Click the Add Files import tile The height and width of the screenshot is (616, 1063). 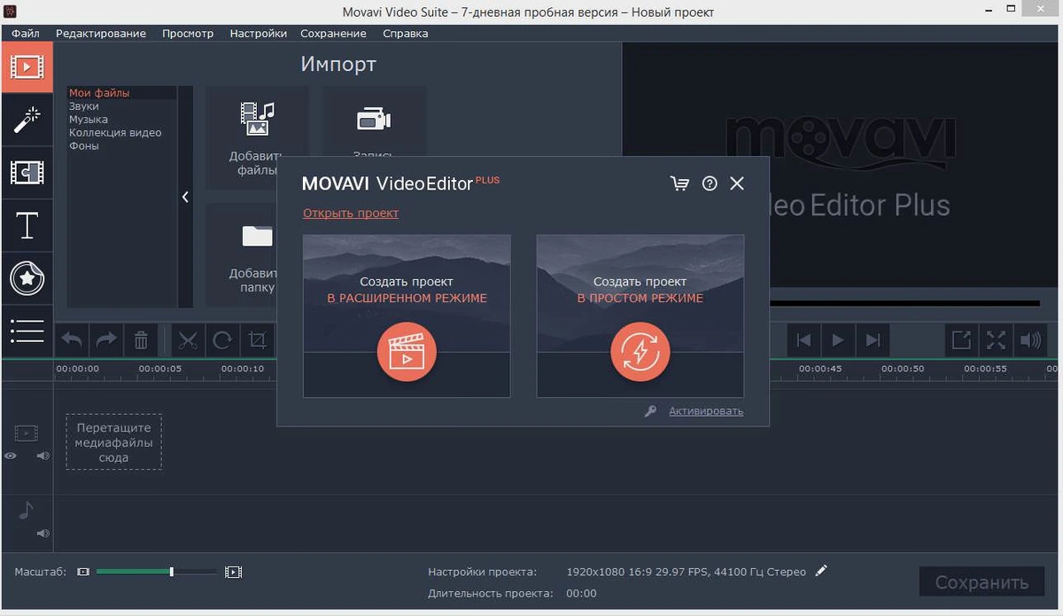tap(258, 137)
